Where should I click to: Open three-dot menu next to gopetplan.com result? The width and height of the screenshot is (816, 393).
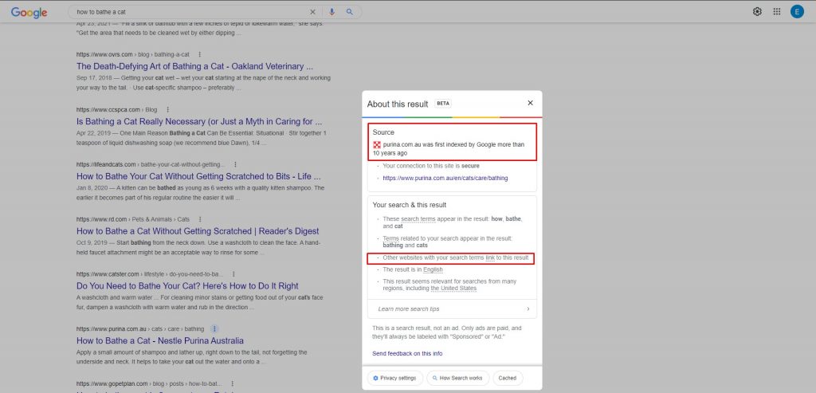pos(232,383)
